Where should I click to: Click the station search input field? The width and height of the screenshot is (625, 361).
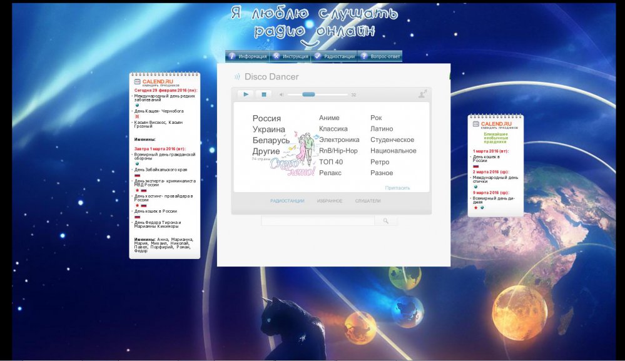tap(318, 221)
